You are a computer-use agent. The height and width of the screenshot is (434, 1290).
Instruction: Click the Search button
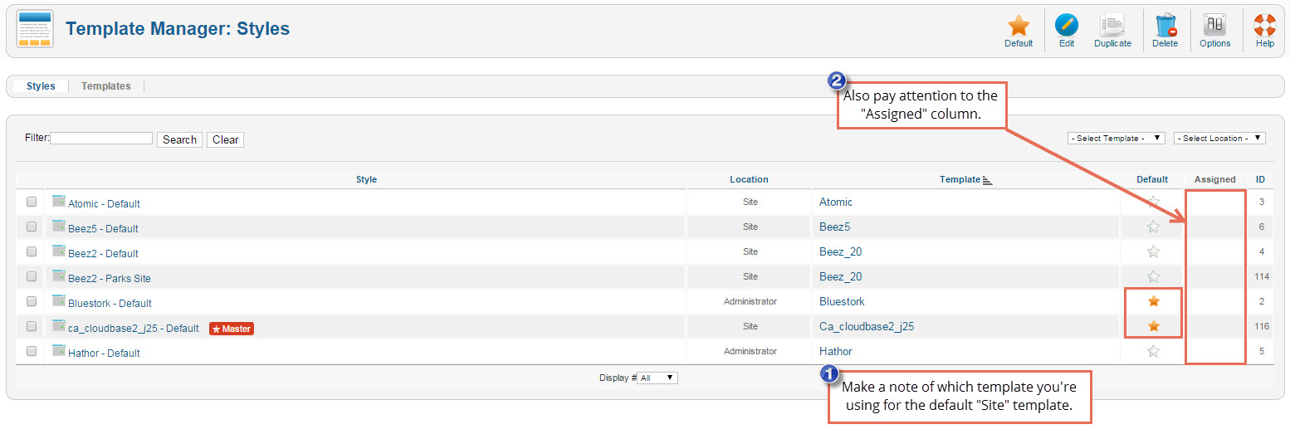(x=179, y=139)
